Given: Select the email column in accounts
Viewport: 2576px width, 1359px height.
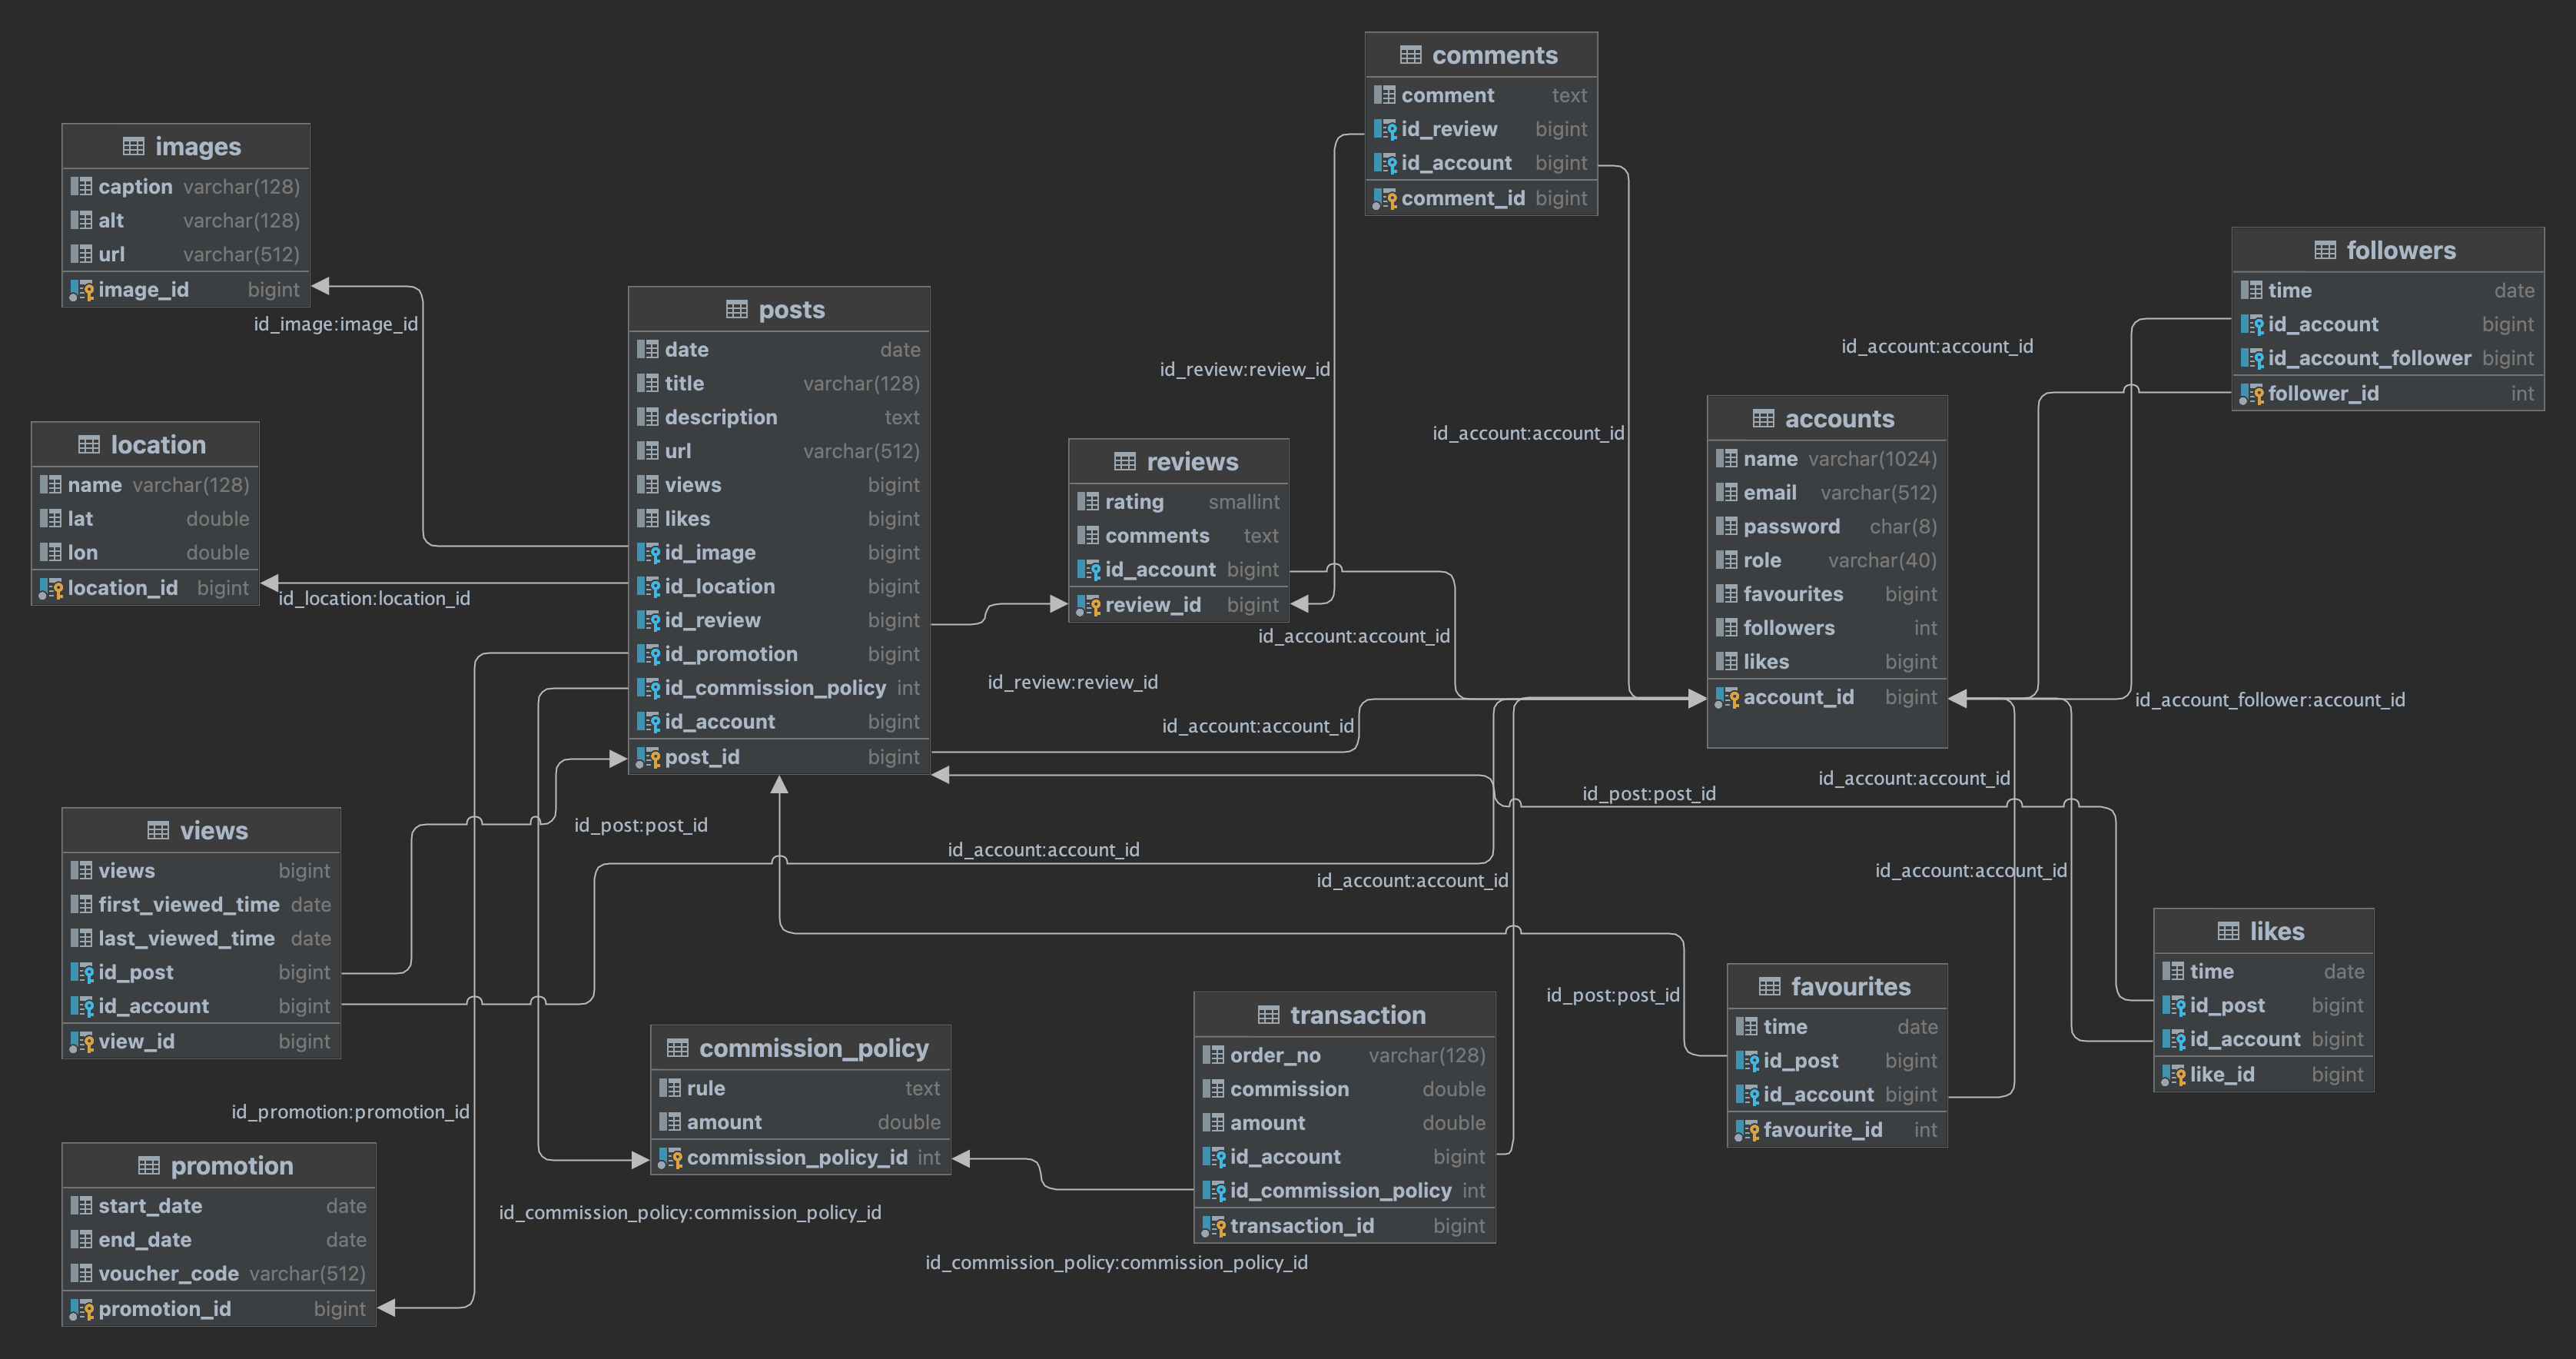Looking at the screenshot, I should pos(1770,493).
